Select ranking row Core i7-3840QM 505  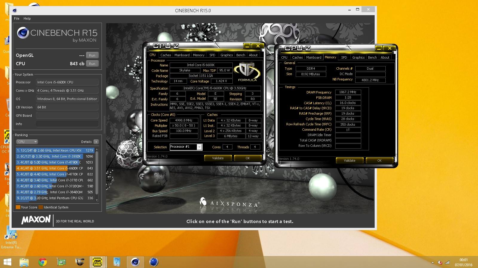coord(55,192)
